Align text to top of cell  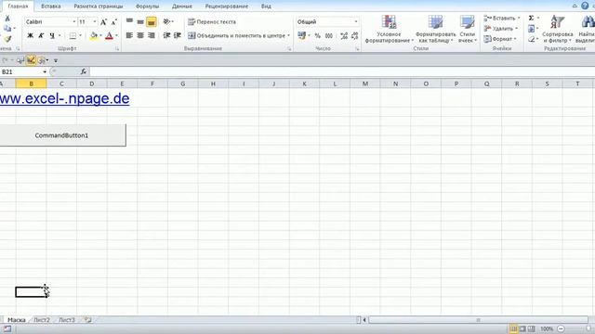coord(129,21)
